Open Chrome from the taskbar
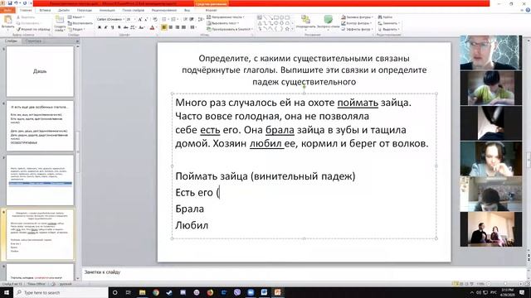The height and width of the screenshot is (298, 531). [156, 292]
